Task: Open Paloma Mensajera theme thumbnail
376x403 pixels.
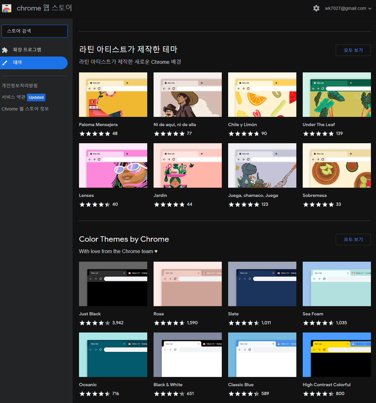Action: point(113,95)
